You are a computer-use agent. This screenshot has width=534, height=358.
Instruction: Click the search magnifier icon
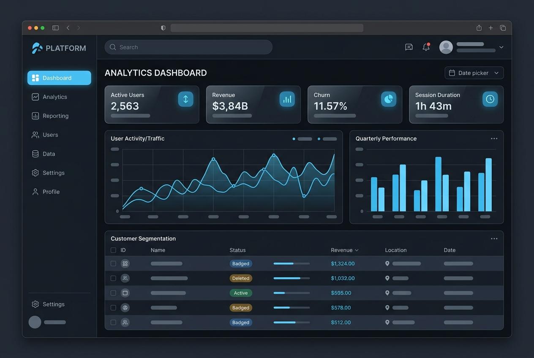113,47
